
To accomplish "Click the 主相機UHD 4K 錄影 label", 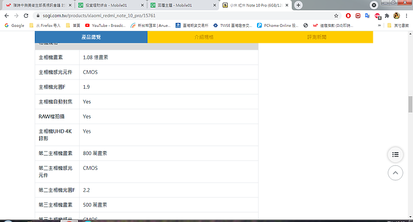I will (x=55, y=135).
